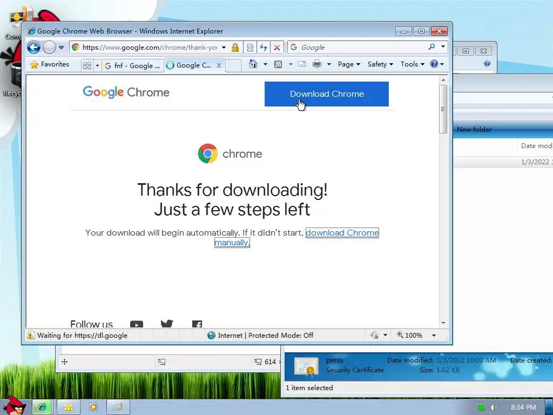Go back with the IE Back arrow
This screenshot has width=553, height=415.
tap(34, 48)
